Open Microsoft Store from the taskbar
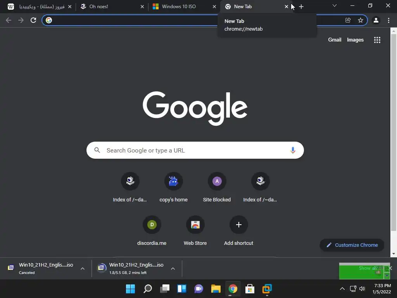397x298 pixels. point(250,289)
